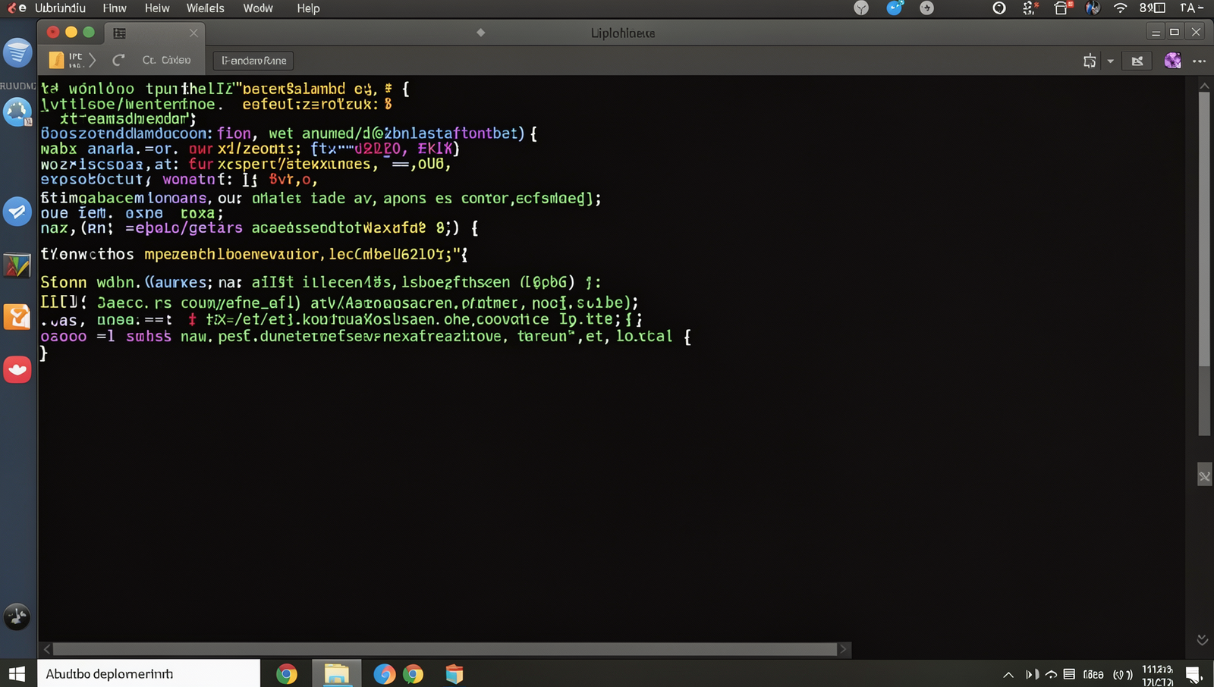Open the blue-orange browser icon in taskbar
The width and height of the screenshot is (1214, 687).
pyautogui.click(x=384, y=673)
